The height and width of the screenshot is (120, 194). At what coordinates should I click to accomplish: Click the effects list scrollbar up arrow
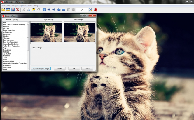28,23
